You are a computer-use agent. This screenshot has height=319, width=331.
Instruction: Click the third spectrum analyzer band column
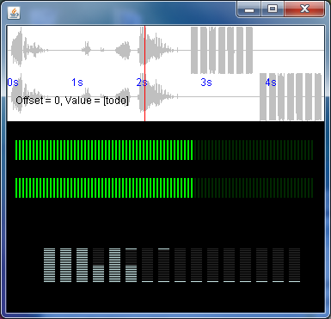[82, 265]
